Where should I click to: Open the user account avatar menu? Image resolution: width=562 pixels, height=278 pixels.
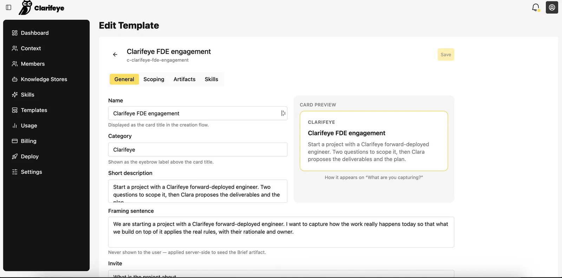pos(552,7)
